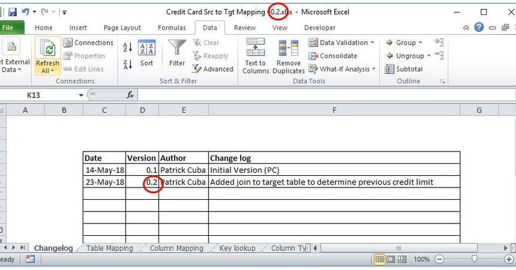
Task: Click the Zoom Out minus button
Action: pos(439,259)
